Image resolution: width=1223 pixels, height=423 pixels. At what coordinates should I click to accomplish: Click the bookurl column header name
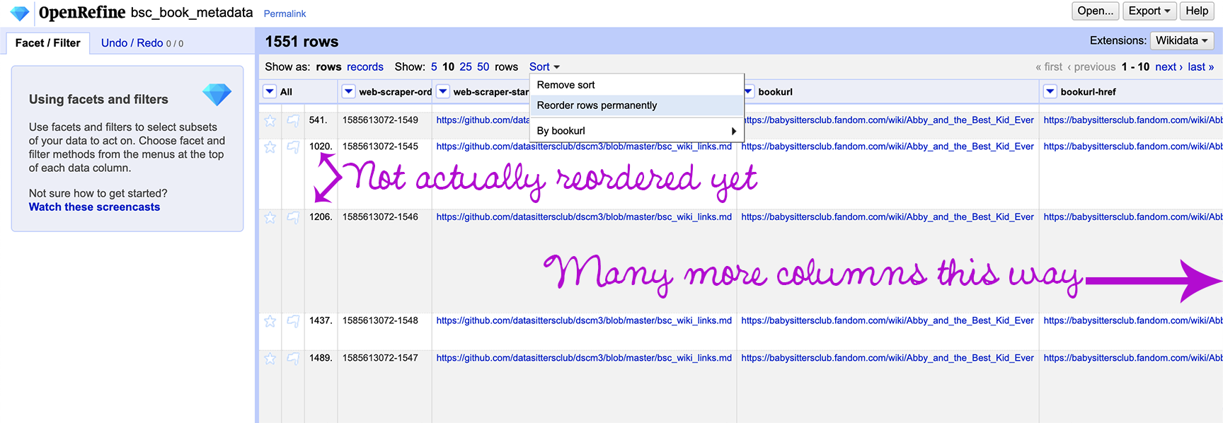[x=775, y=92]
